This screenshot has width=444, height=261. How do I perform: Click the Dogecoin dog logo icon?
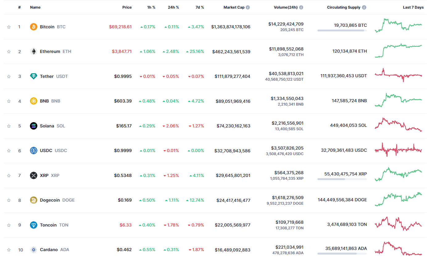pos(34,200)
